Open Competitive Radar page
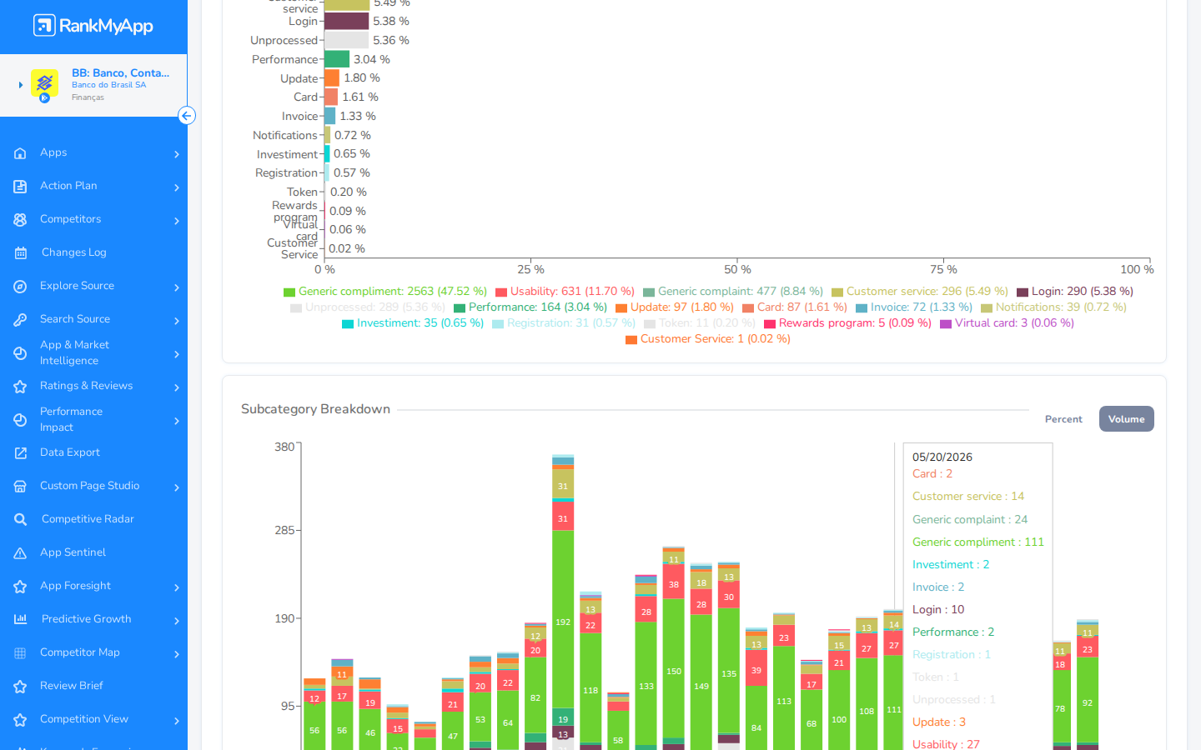Viewport: 1201px width, 750px height. coord(93,519)
